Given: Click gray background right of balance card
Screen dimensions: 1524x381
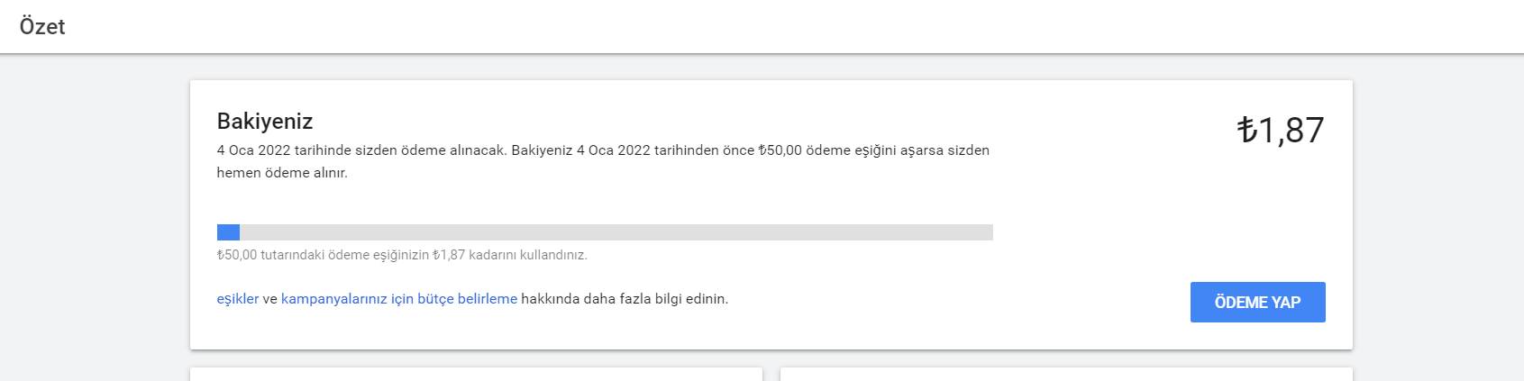Looking at the screenshot, I should pos(1438,216).
